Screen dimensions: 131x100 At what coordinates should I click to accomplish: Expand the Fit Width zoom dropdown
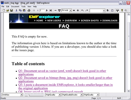pyautogui.click(x=70, y=10)
